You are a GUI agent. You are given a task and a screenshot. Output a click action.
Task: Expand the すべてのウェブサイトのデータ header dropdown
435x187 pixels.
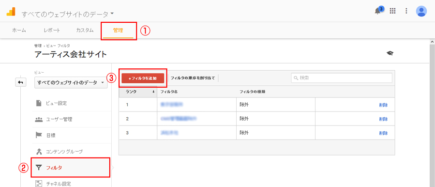pos(68,14)
